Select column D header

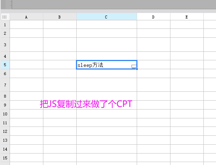tap(153, 17)
